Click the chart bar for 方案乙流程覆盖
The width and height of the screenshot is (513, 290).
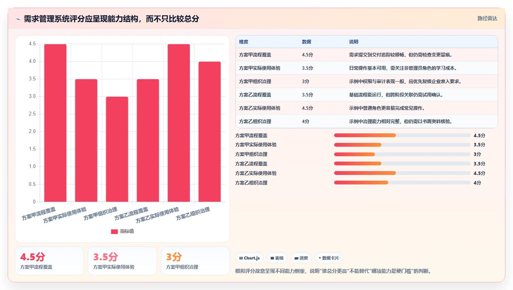(148, 140)
